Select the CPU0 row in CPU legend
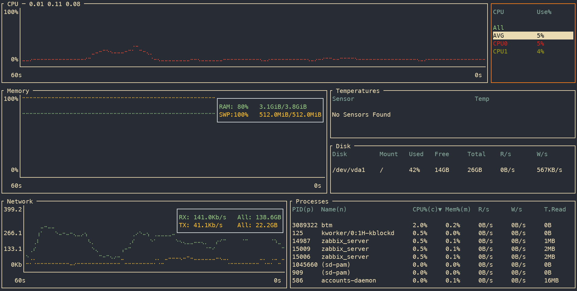The height and width of the screenshot is (291, 577). pos(533,43)
